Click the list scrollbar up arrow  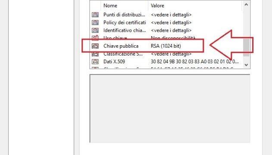click(246, 5)
